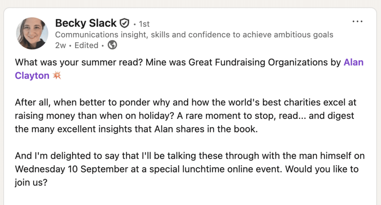Click the globe public visibility icon
Image resolution: width=381 pixels, height=205 pixels.
click(112, 45)
